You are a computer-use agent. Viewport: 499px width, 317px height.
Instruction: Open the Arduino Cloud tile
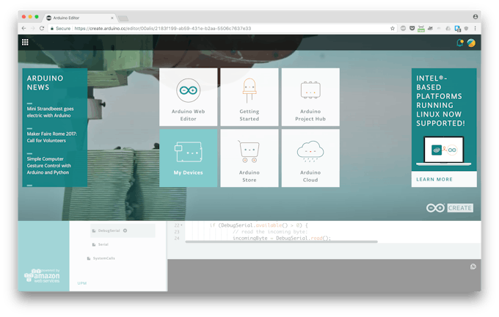click(310, 158)
